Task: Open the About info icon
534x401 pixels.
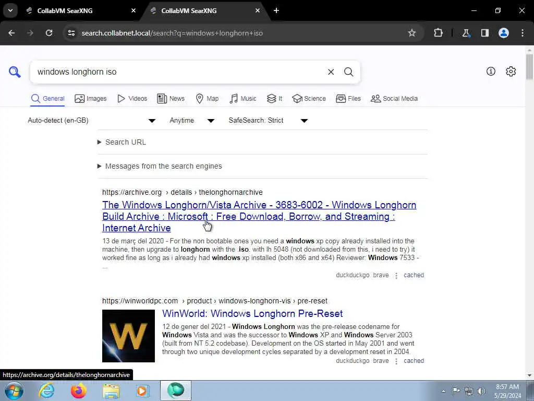Action: click(491, 71)
